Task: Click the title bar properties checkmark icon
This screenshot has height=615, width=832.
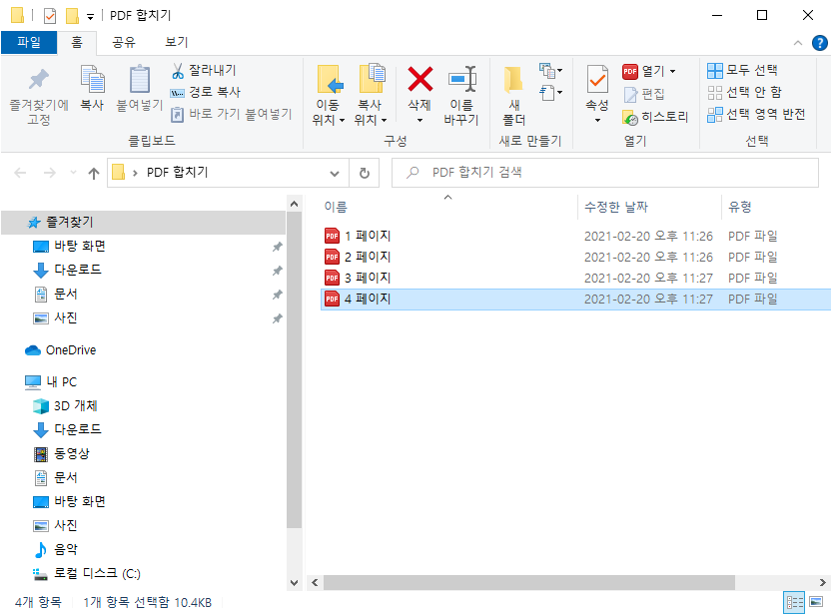Action: (50, 16)
